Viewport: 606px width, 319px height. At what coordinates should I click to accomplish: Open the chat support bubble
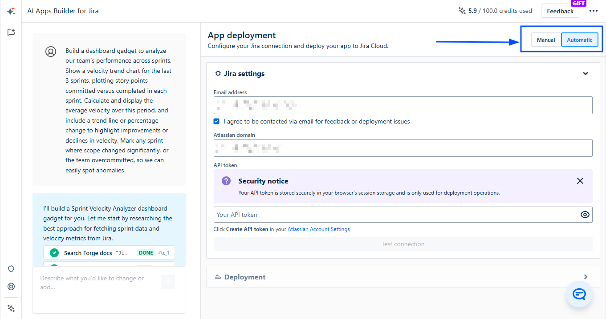579,294
